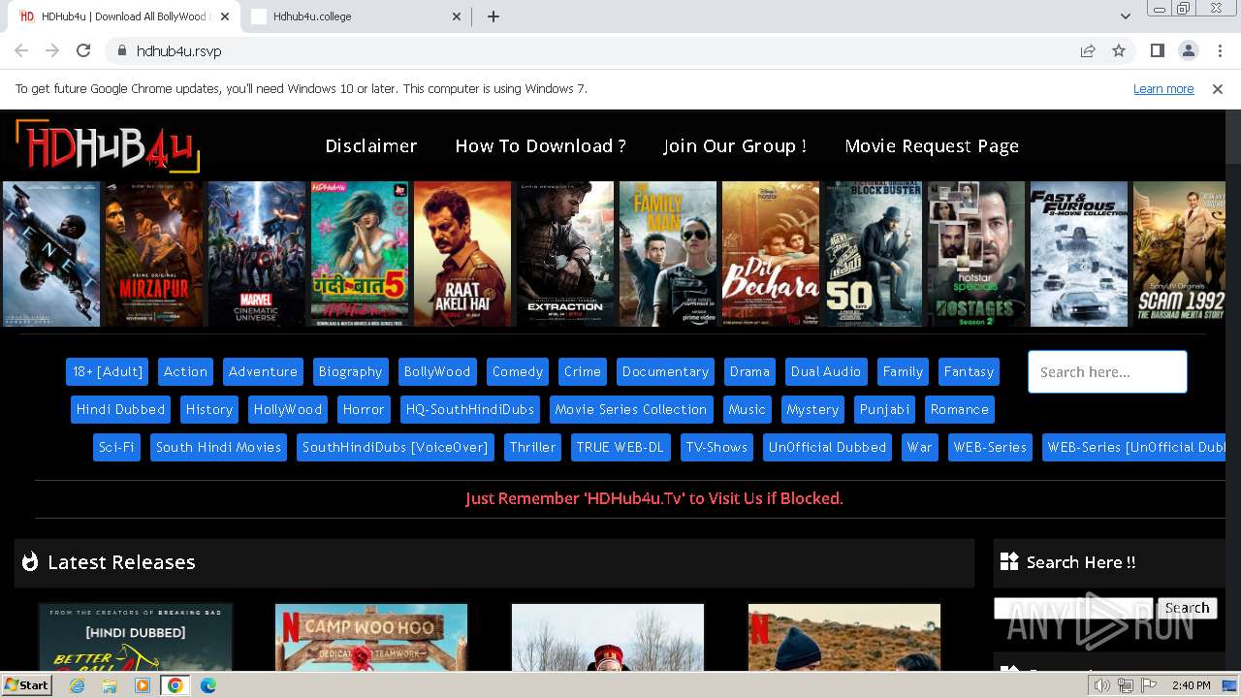Open The Family Man poster
The height and width of the screenshot is (698, 1241).
pyautogui.click(x=668, y=254)
